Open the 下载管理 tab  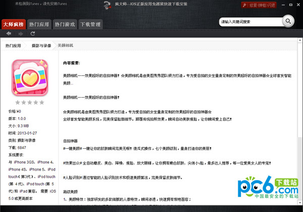90,24
